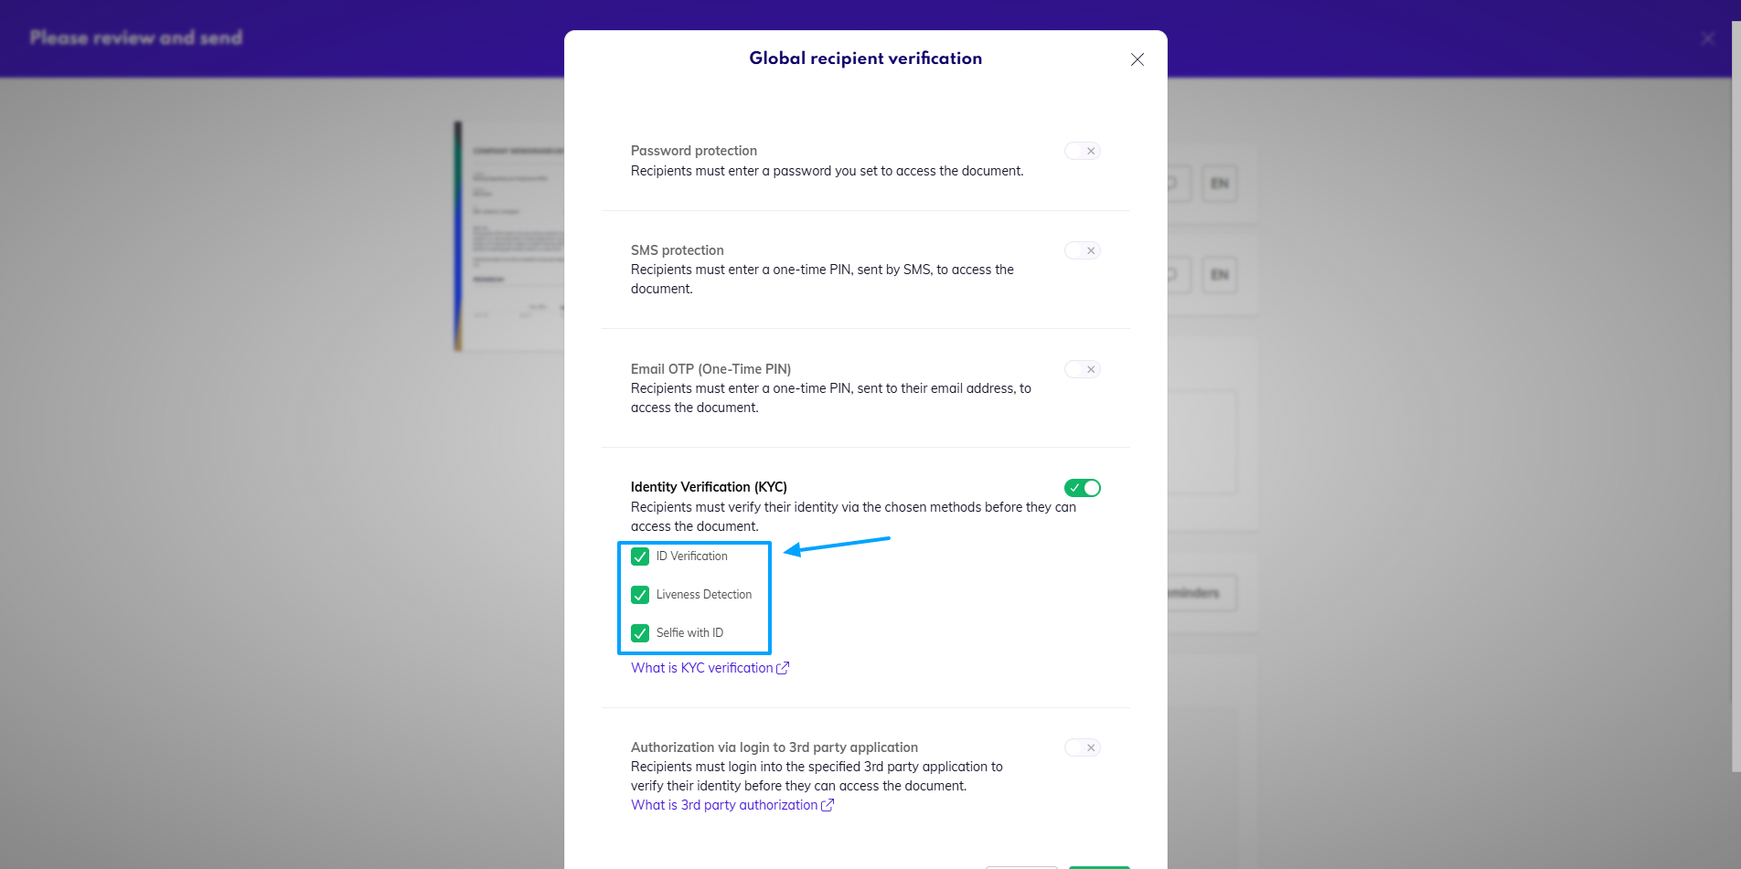Open the What is KYC verification link
This screenshot has height=869, width=1741.
click(x=701, y=668)
